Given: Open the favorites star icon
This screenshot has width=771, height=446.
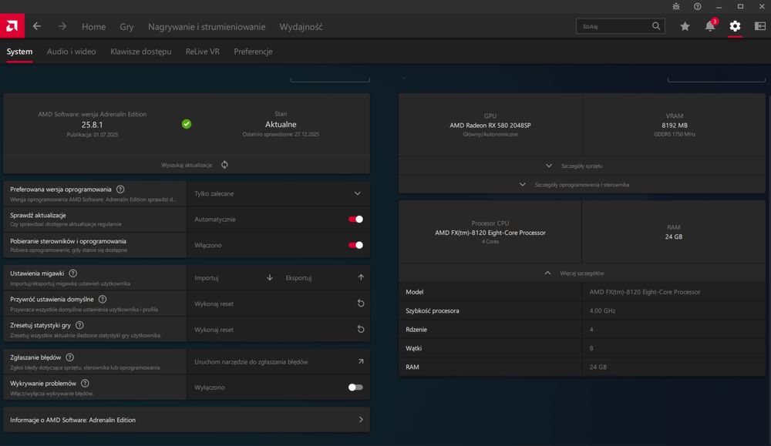Looking at the screenshot, I should tap(685, 26).
